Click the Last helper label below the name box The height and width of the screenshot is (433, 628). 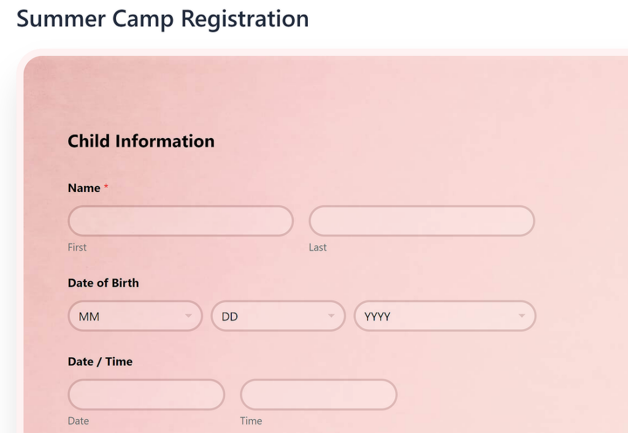(x=318, y=247)
